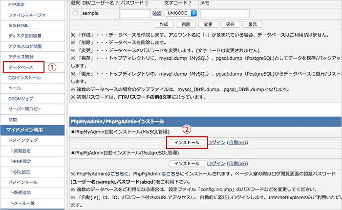The image size is (342, 210).
Task: Open the PhpPgAdmin 自動(ie) link
Action: click(239, 164)
